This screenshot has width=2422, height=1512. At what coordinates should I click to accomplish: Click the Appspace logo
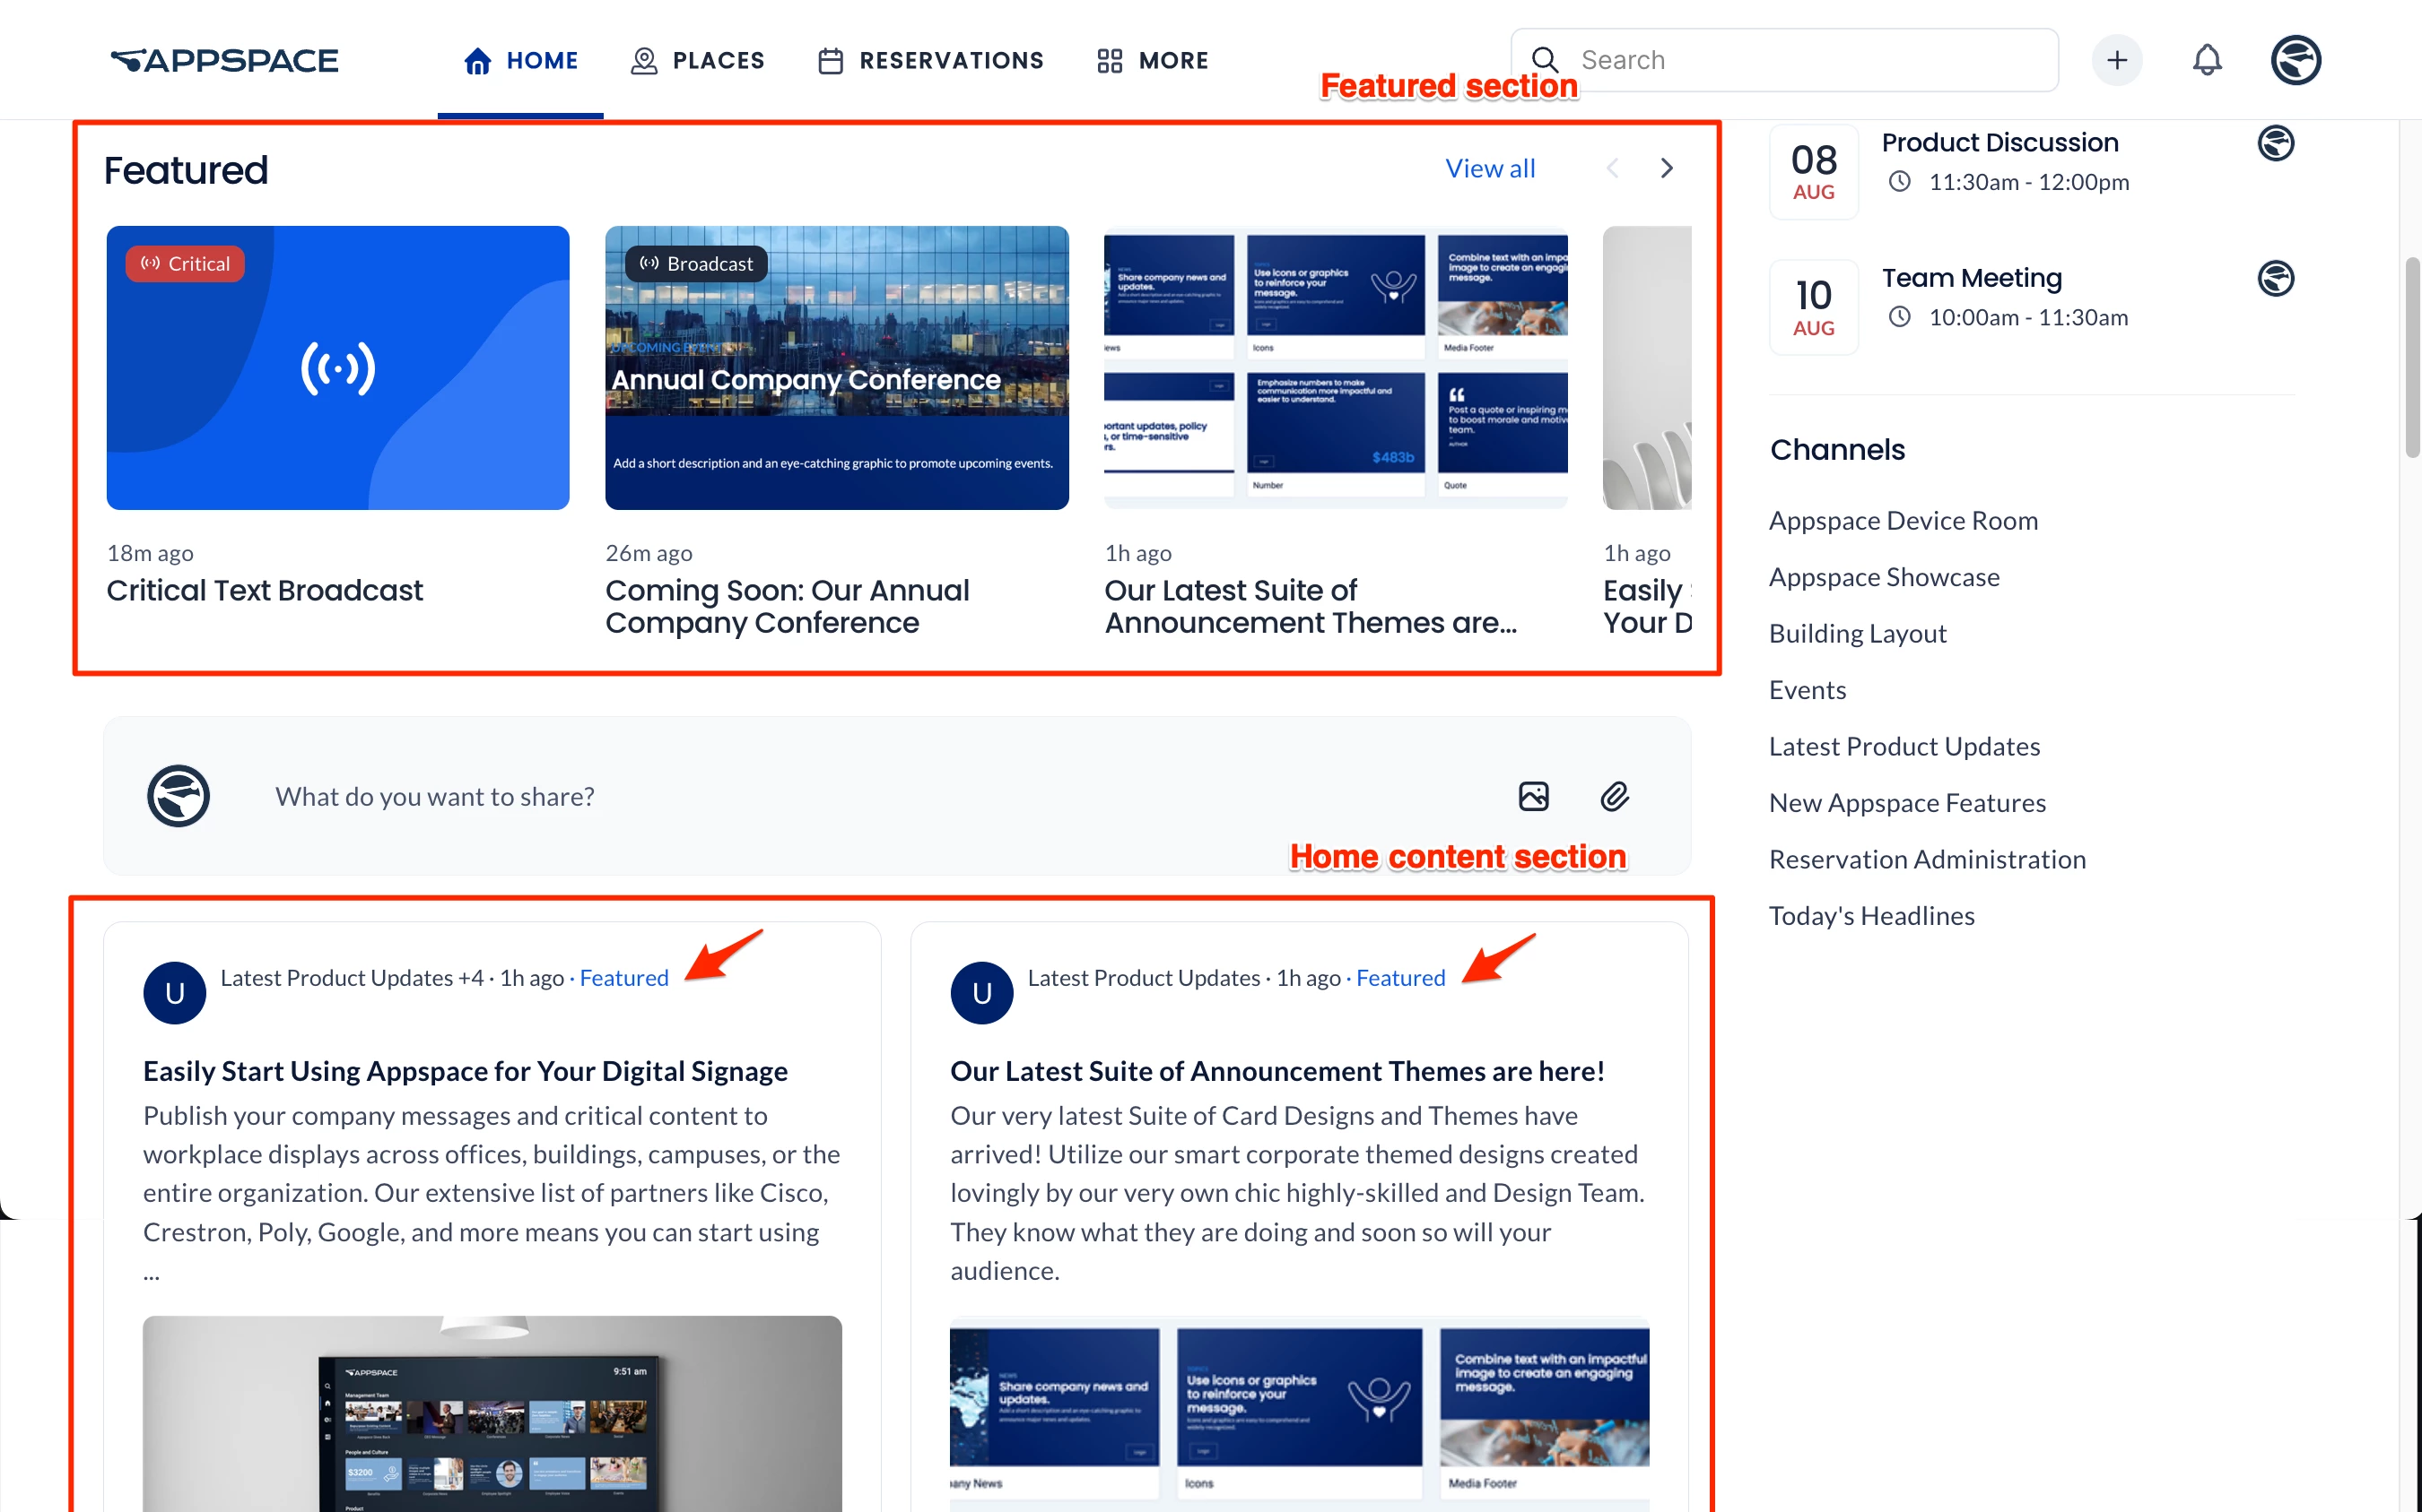[224, 60]
